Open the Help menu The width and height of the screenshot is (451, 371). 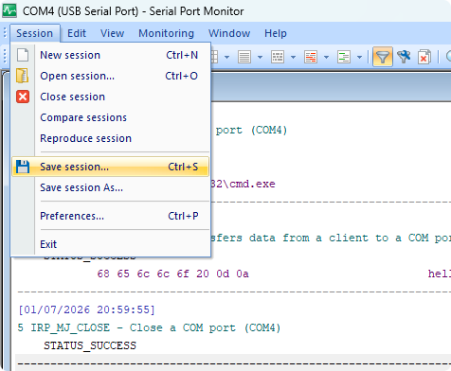[276, 33]
